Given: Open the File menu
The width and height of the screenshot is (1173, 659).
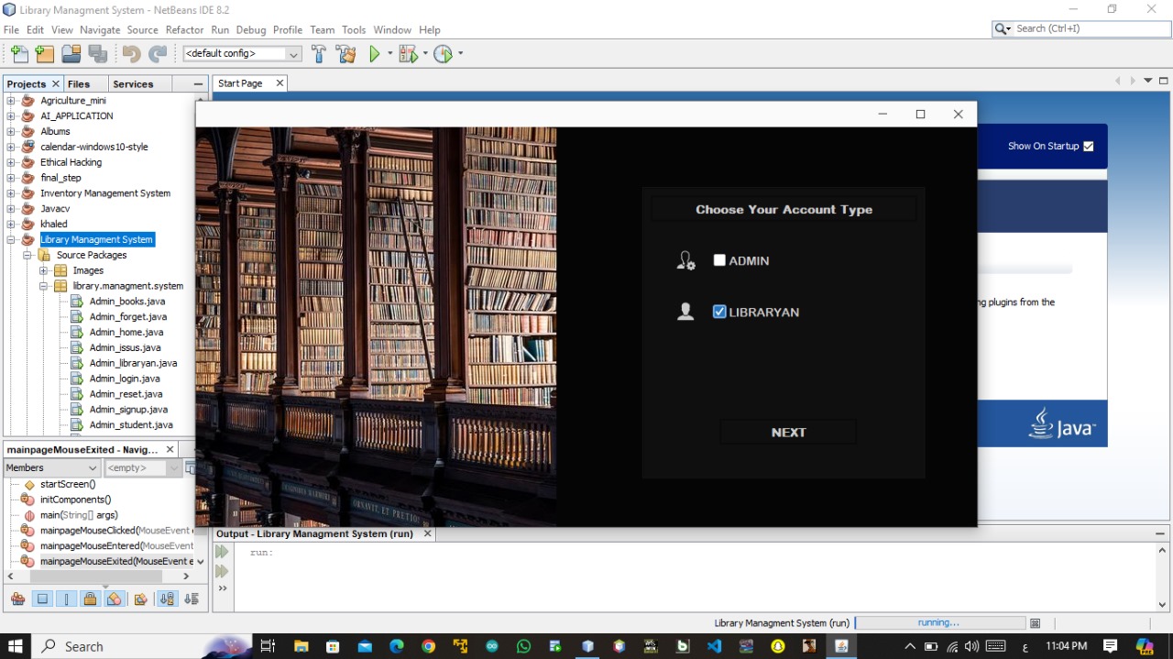Looking at the screenshot, I should tap(11, 29).
